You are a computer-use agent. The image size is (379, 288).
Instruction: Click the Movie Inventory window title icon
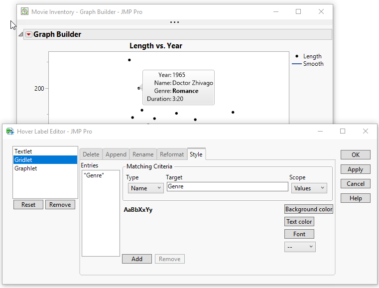(x=24, y=11)
